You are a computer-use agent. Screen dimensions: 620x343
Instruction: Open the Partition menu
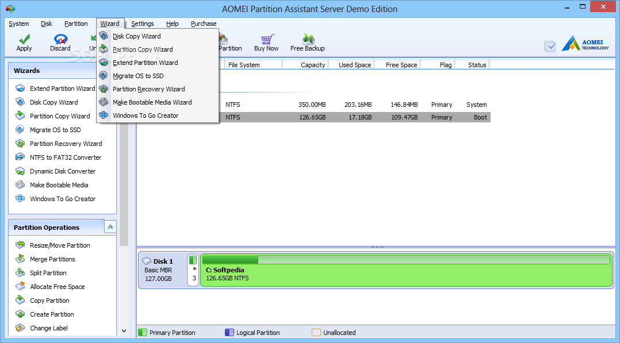pyautogui.click(x=76, y=24)
